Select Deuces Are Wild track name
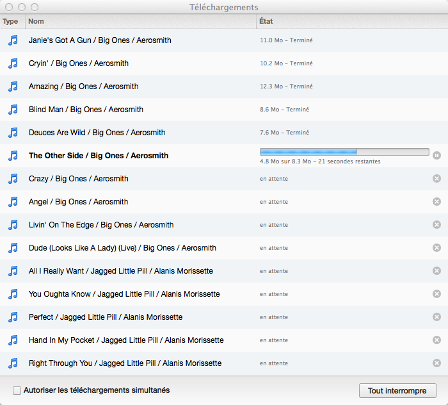This screenshot has width=448, height=405. pos(97,133)
